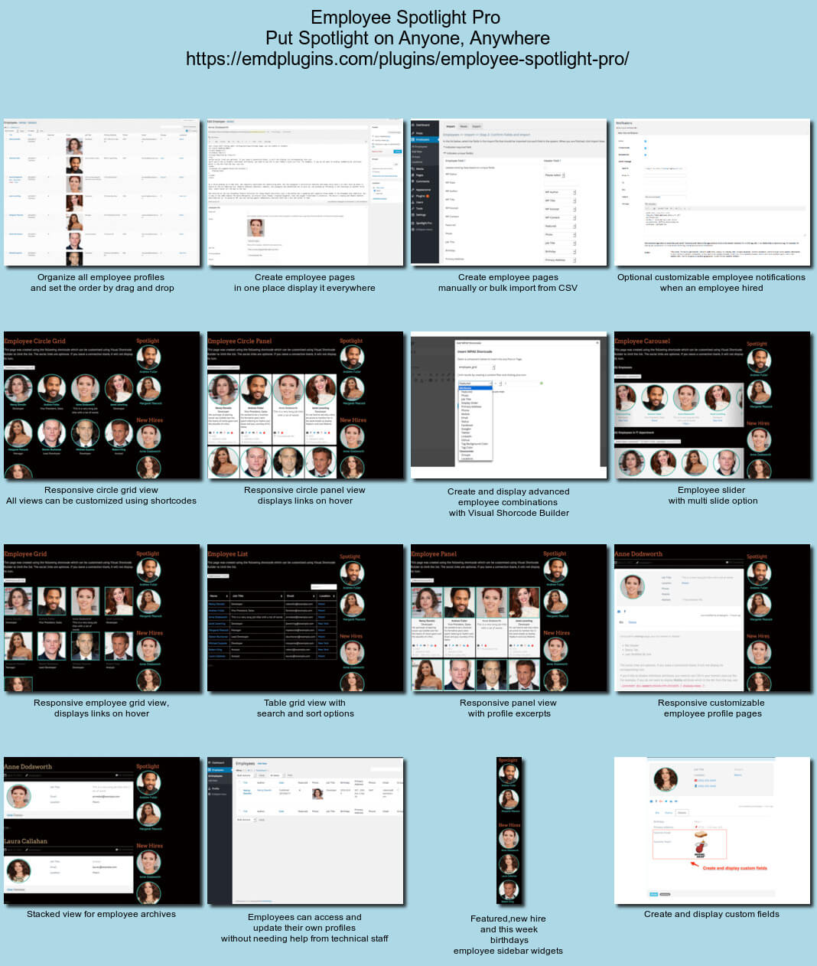Click 'New Hires' heading in sidebar widgets strip

pyautogui.click(x=509, y=825)
